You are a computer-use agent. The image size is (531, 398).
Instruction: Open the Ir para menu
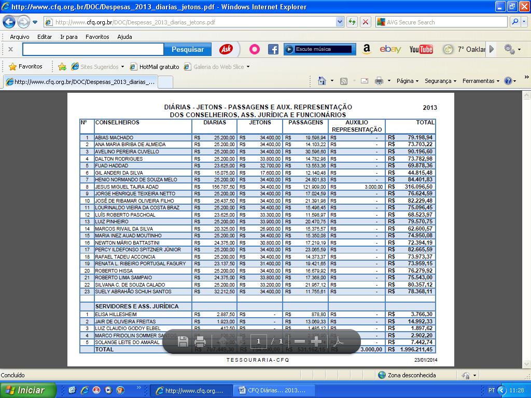[69, 37]
